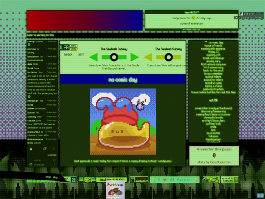The image size is (265, 199).
Task: Open 'taking a stand' comic
Action: pos(213,86)
